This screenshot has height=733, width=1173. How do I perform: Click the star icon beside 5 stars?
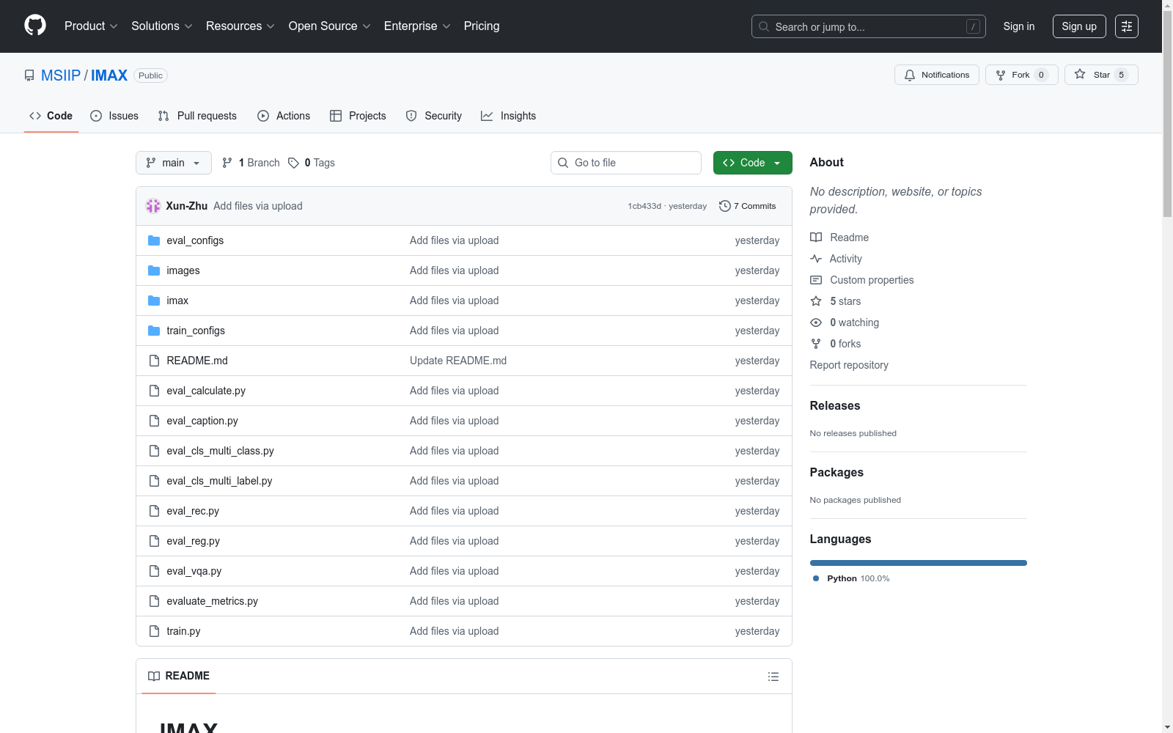tap(816, 301)
